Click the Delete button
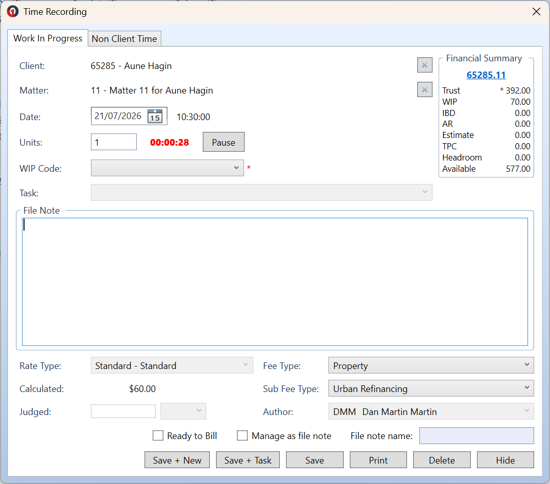 tap(442, 460)
